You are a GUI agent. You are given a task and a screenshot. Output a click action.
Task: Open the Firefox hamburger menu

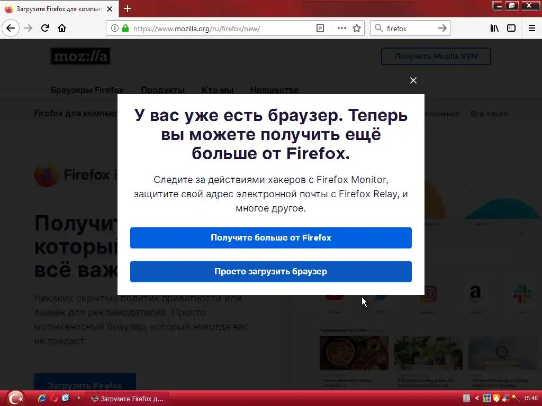click(531, 28)
